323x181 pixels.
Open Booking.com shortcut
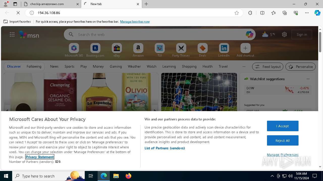point(95,50)
